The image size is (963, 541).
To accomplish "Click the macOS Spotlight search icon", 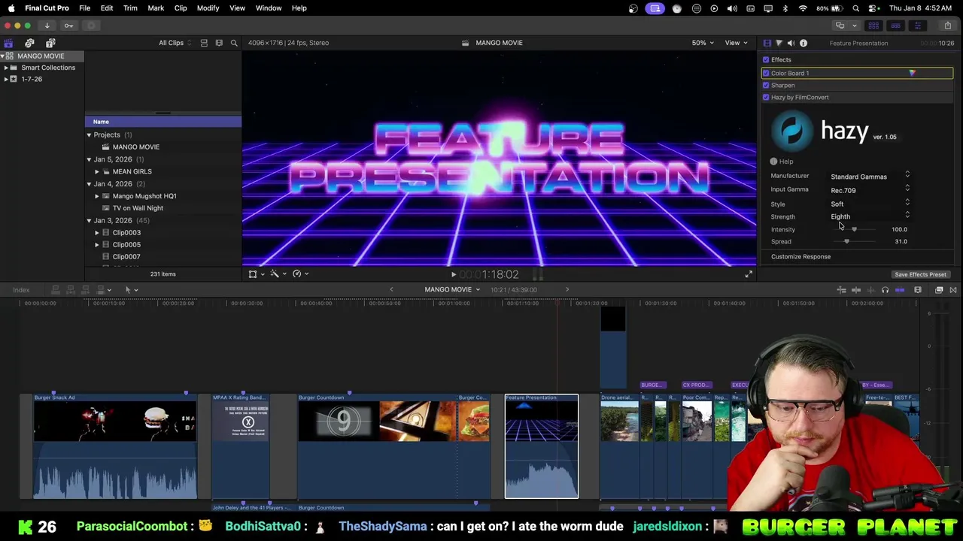I will click(x=855, y=8).
